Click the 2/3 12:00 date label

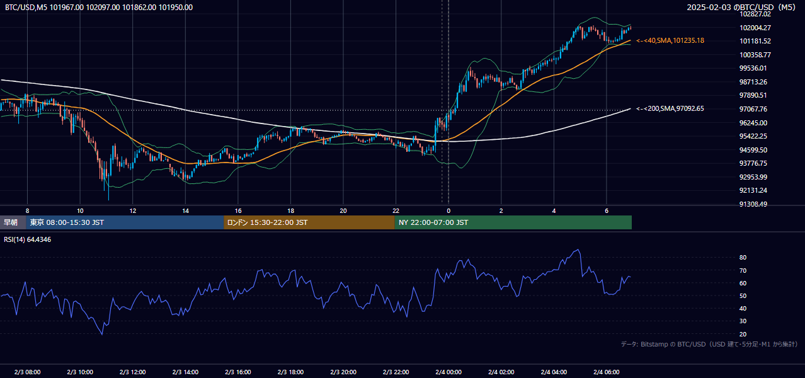coord(132,372)
